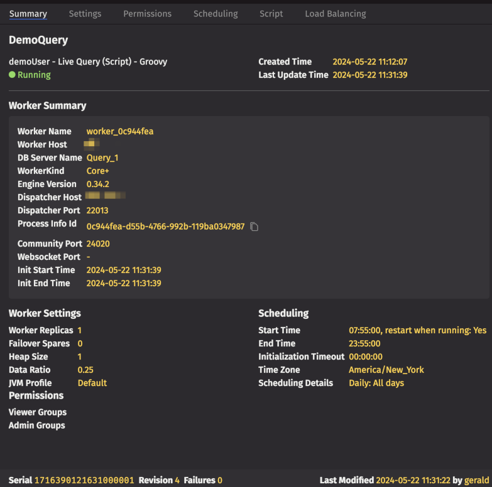Click the Serial number in footer
The width and height of the screenshot is (492, 487).
coord(84,480)
